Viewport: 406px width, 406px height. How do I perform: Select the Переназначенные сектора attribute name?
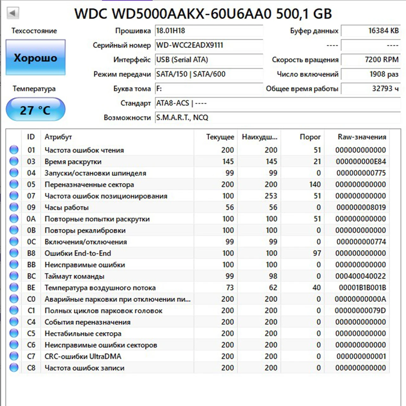click(x=89, y=184)
